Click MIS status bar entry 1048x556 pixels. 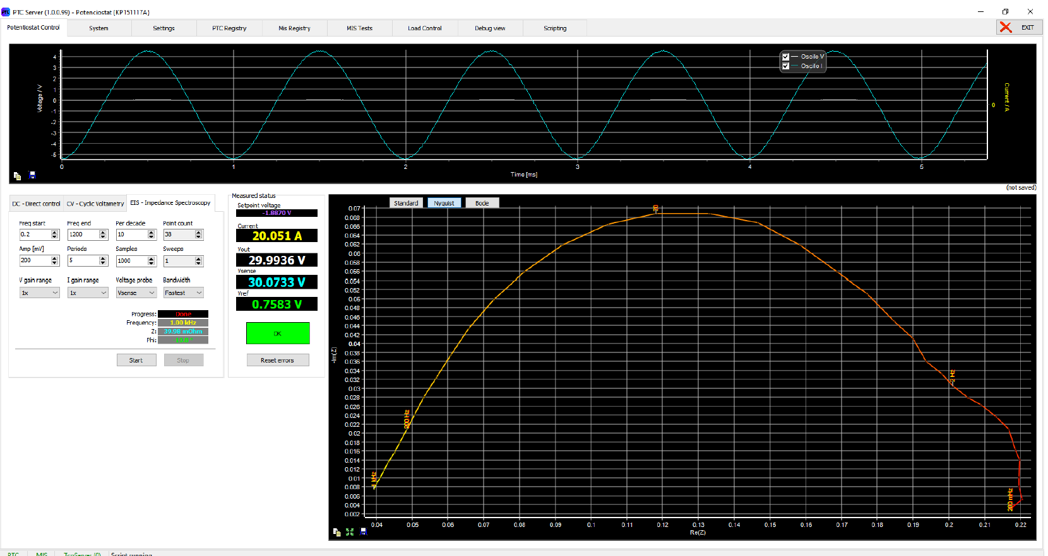(x=42, y=553)
